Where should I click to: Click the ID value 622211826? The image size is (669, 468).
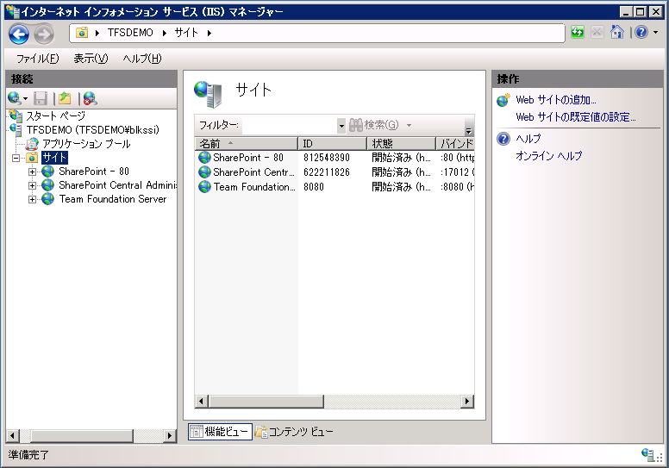coord(327,172)
